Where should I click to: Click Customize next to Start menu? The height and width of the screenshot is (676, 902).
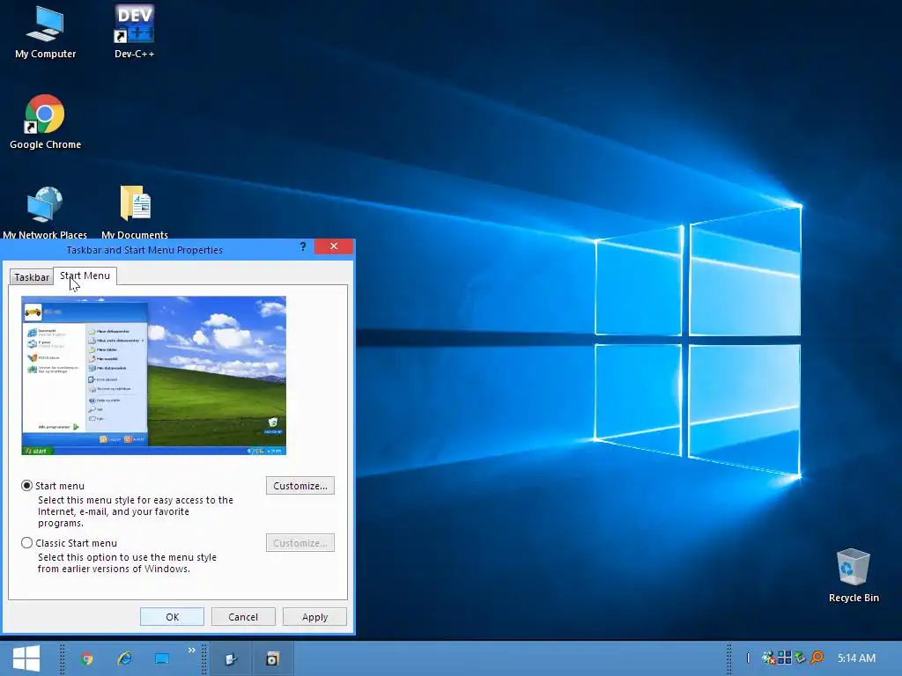pyautogui.click(x=300, y=486)
